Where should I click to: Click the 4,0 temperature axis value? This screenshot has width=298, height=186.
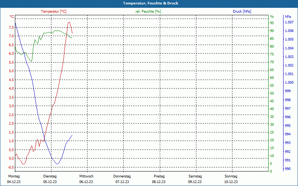point(12,89)
